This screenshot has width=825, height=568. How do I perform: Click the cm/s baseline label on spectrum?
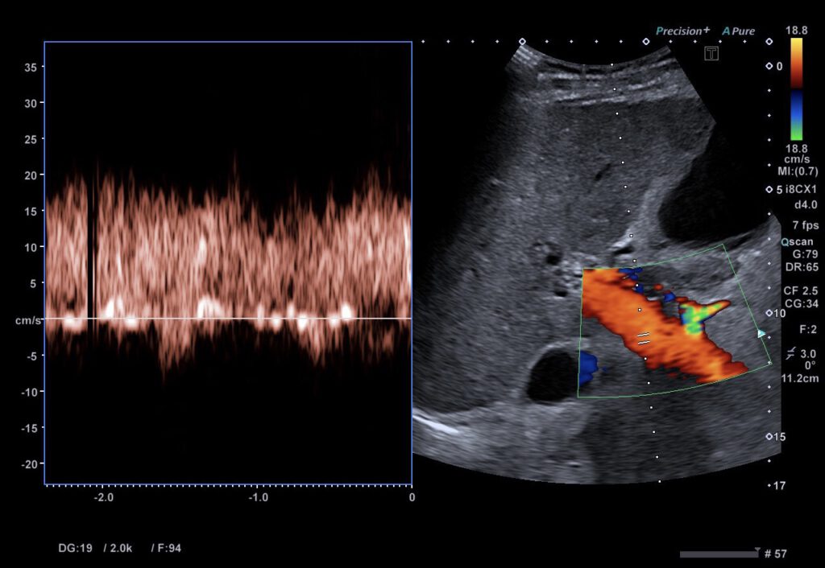28,320
